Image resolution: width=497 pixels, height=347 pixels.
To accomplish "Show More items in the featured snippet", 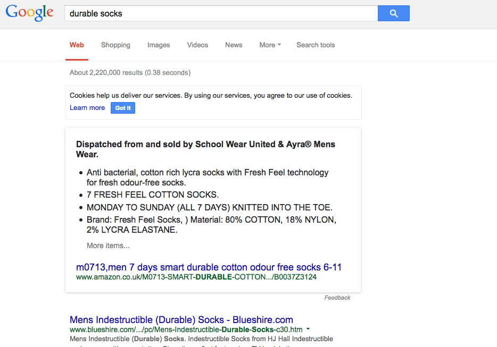I will 108,246.
